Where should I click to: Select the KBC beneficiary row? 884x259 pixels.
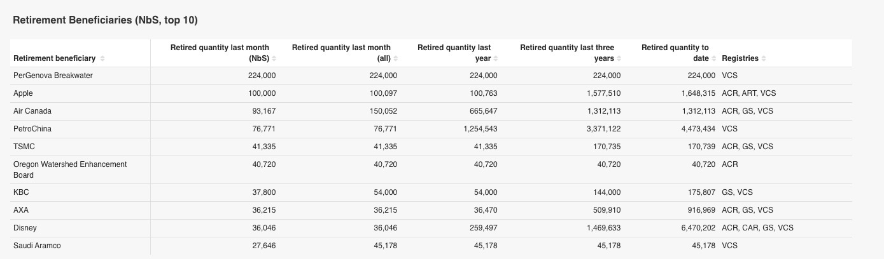tap(21, 192)
